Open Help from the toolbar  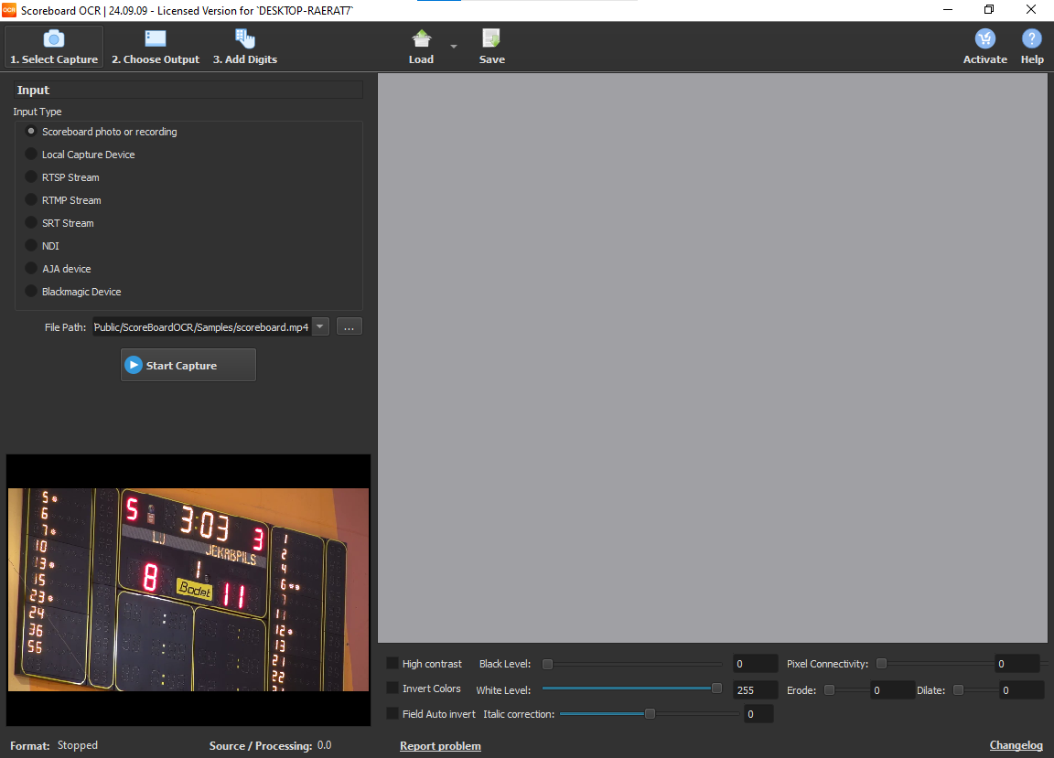[x=1032, y=47]
